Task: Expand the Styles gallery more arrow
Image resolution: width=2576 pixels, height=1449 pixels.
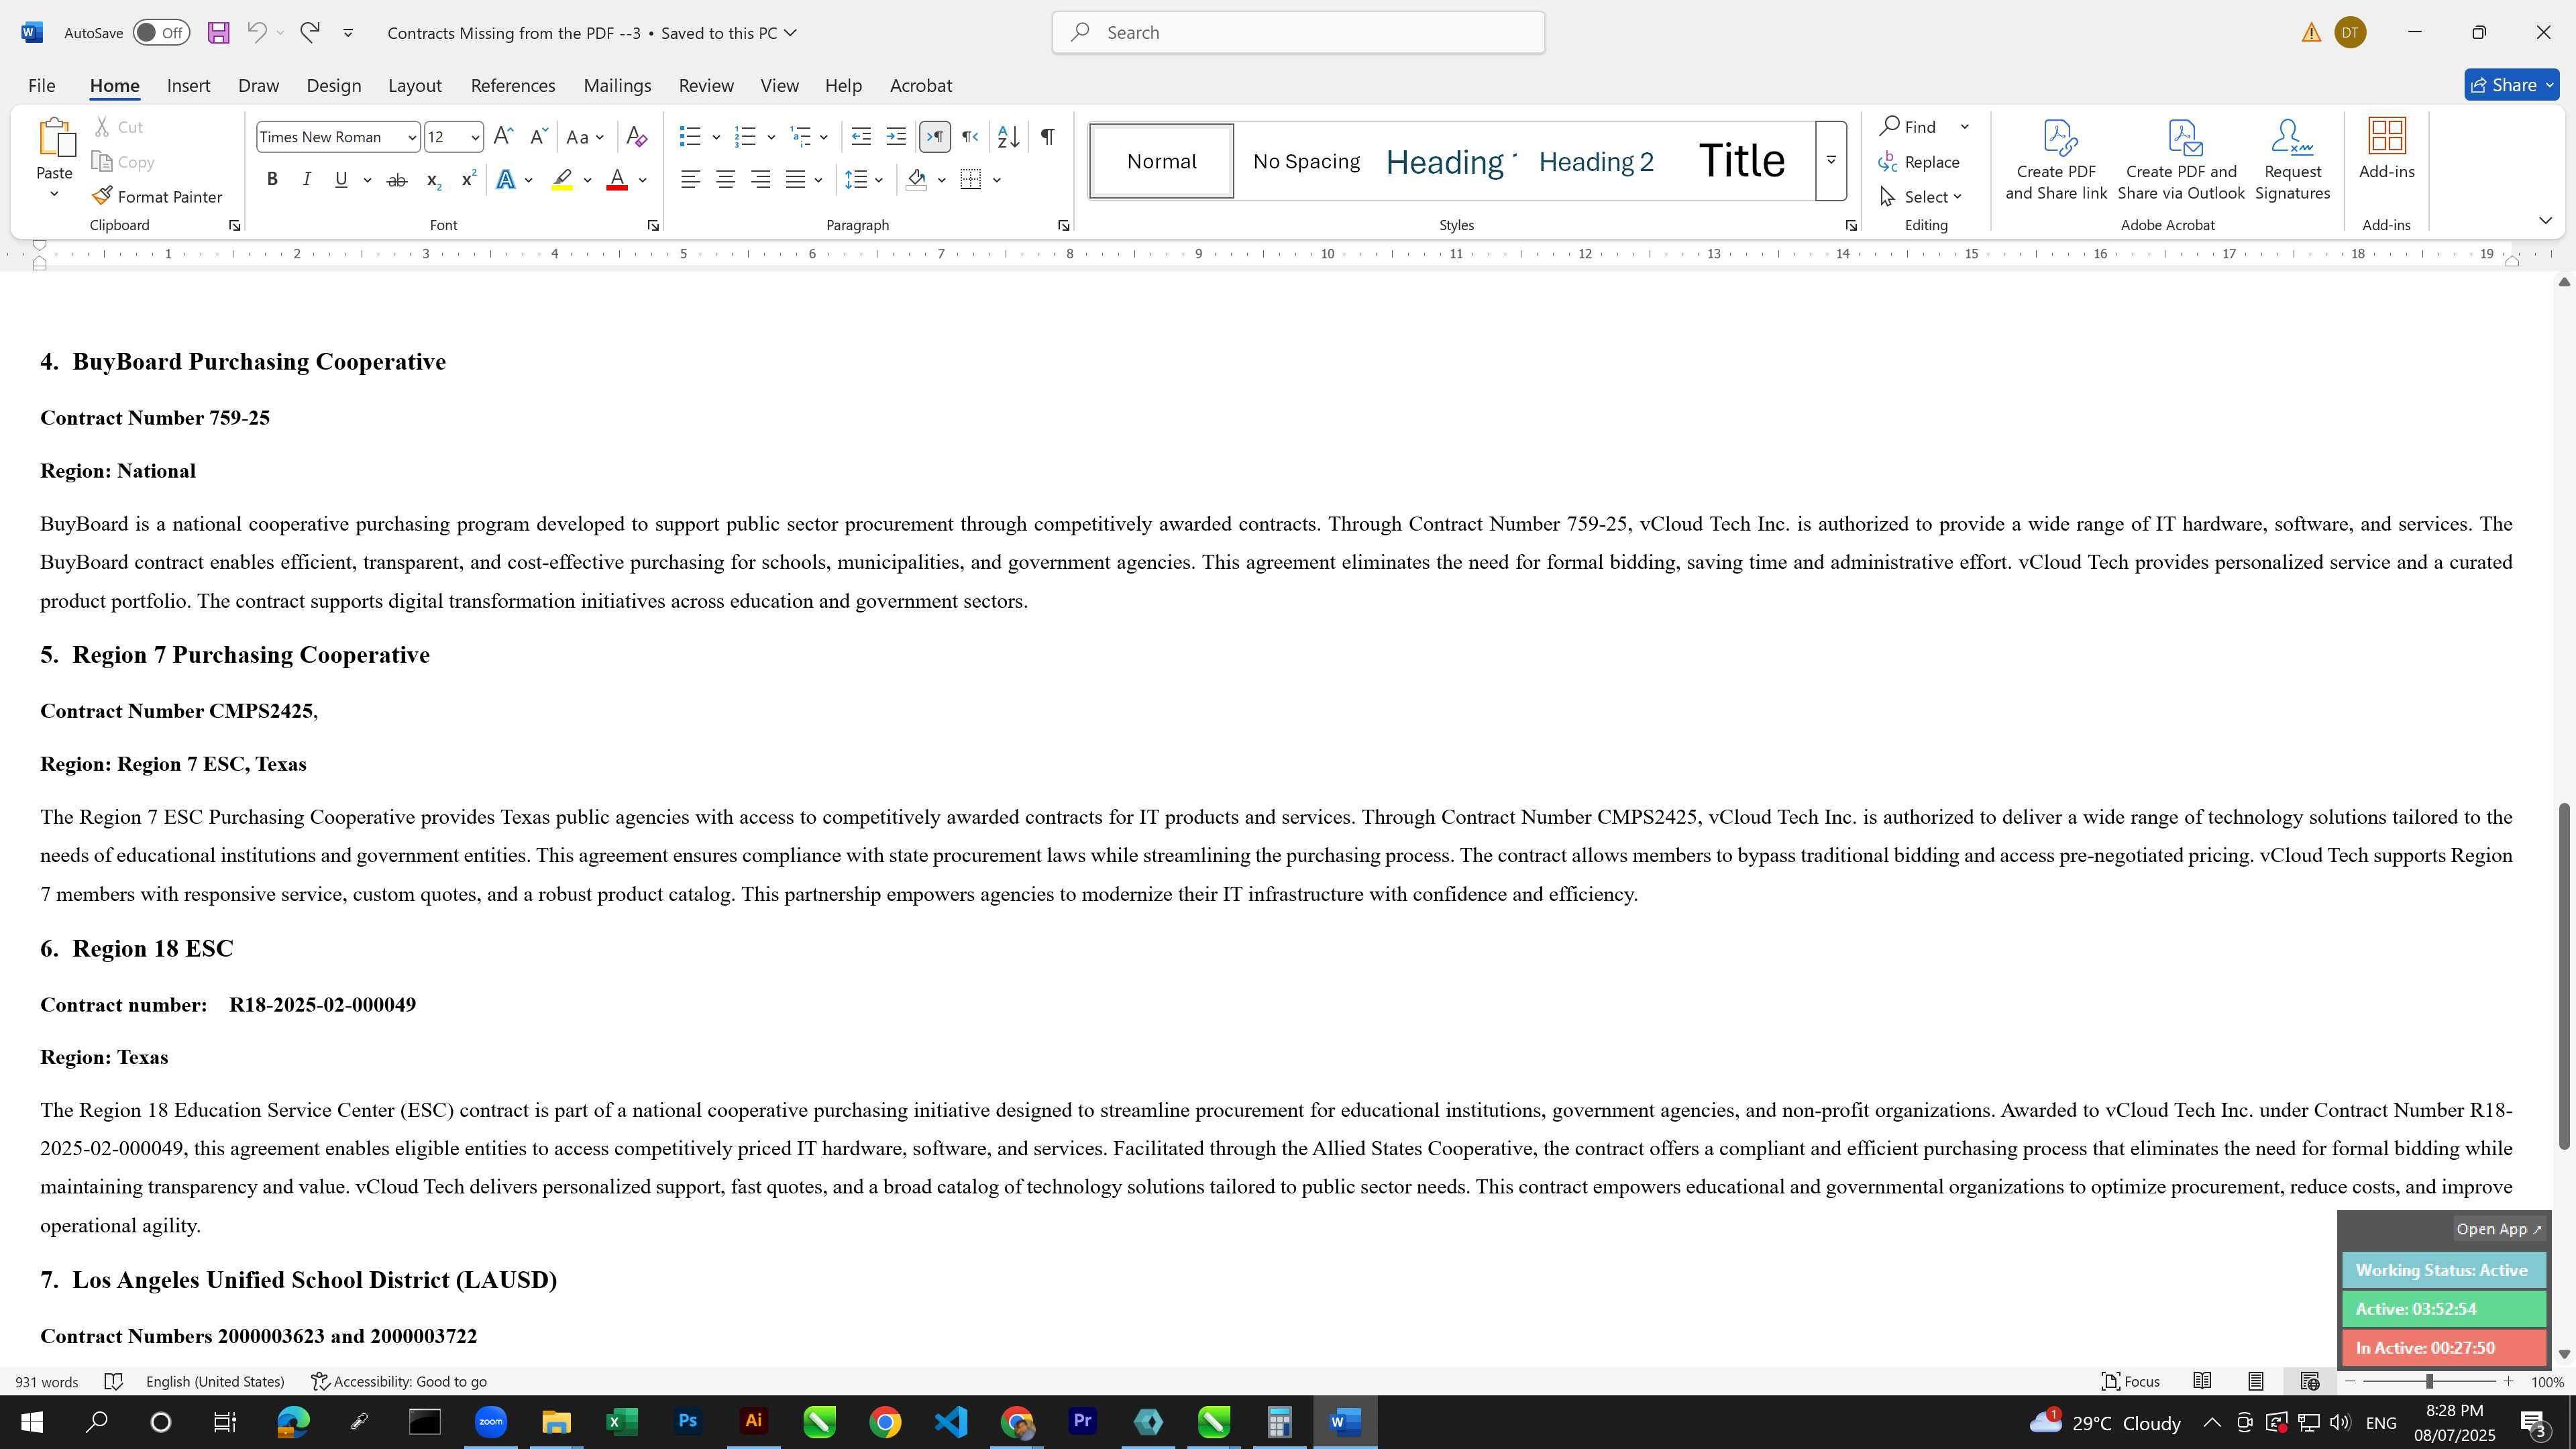Action: point(1831,160)
